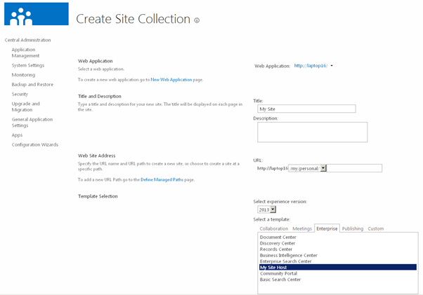
Task: Switch to the Meetings template tab
Action: 302,228
